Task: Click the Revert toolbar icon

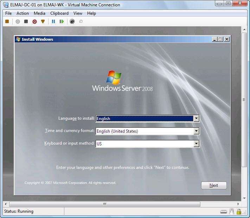Action: tap(81, 21)
